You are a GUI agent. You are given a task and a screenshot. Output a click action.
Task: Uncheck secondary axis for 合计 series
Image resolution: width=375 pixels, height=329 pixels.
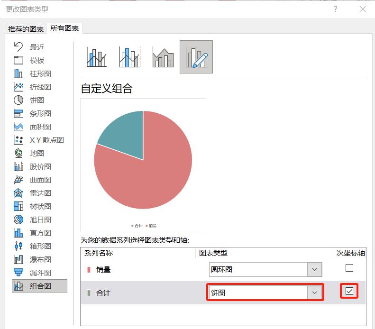[349, 291]
